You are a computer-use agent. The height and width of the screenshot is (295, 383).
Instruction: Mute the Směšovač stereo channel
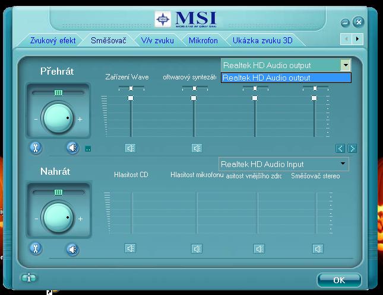318,249
